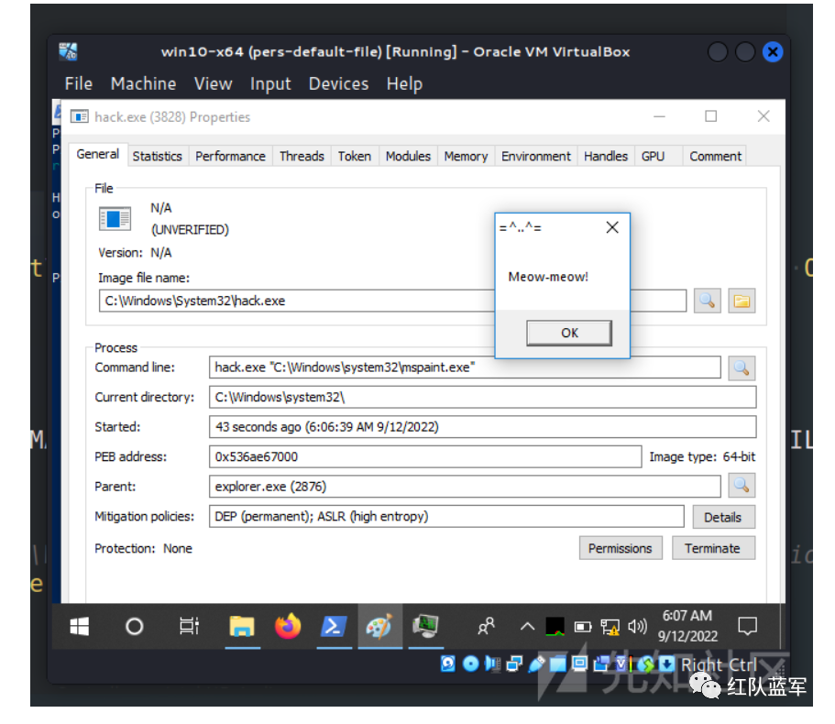Click the magnifier icon beside Command line
835x724 pixels.
pos(742,367)
